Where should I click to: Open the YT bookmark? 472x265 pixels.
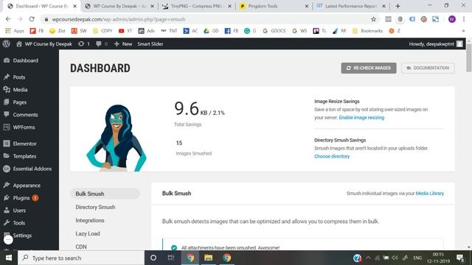(x=125, y=31)
